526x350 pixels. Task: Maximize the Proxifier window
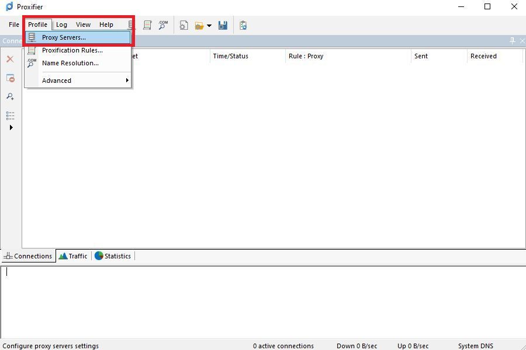click(487, 6)
